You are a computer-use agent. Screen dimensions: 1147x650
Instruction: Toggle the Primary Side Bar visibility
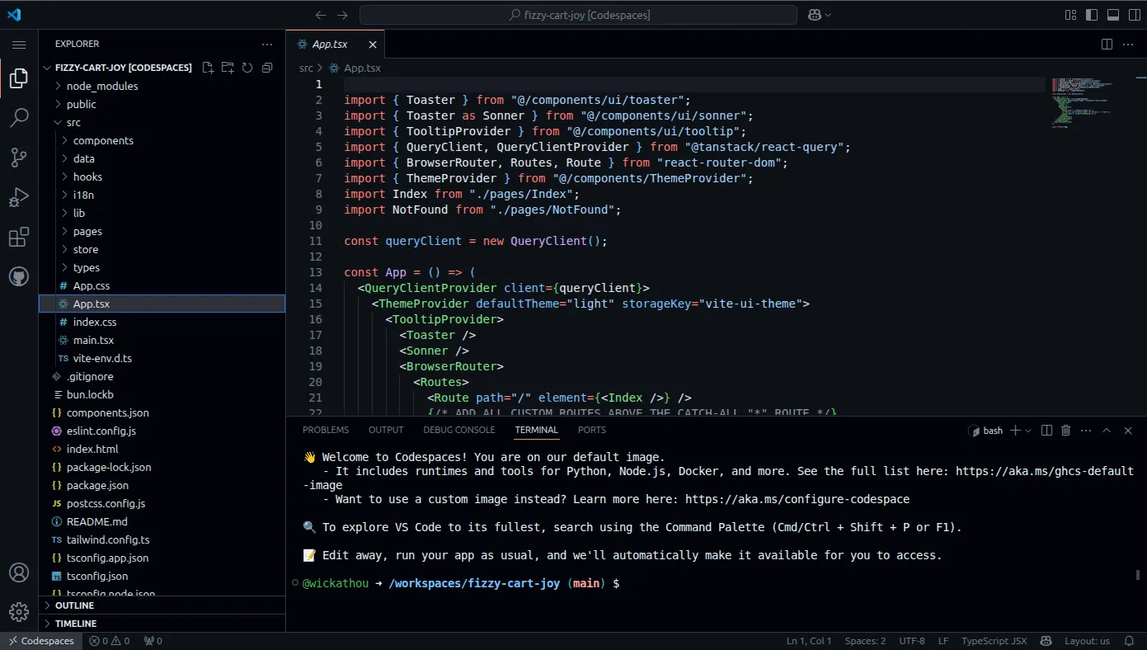pos(1090,14)
